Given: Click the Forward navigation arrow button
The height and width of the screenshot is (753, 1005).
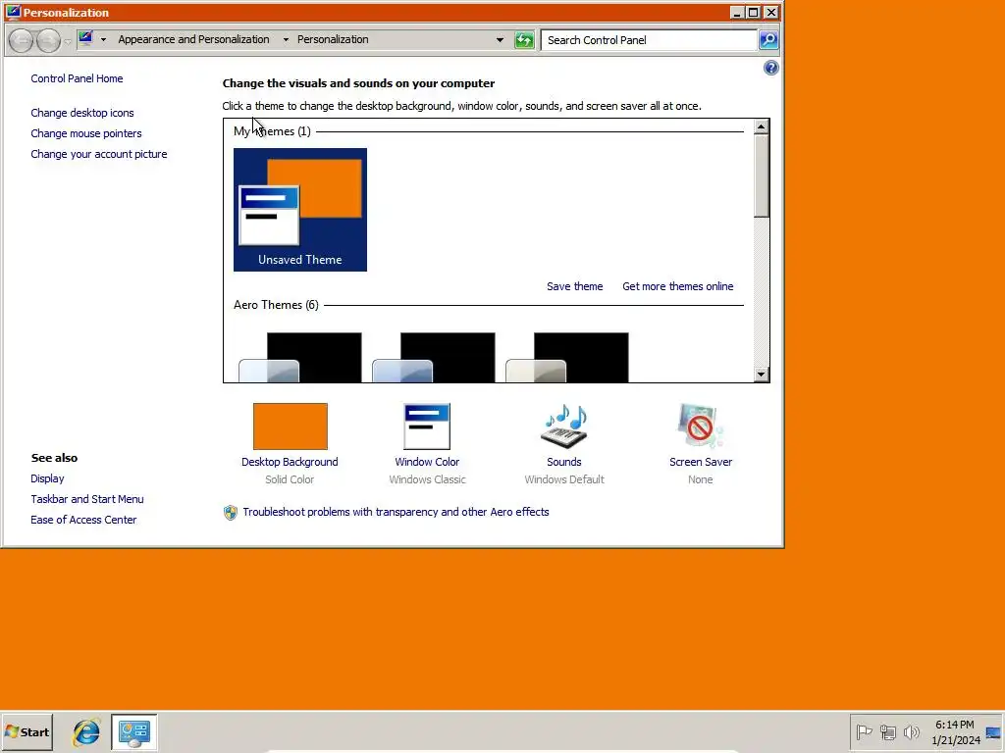Looking at the screenshot, I should [x=48, y=40].
